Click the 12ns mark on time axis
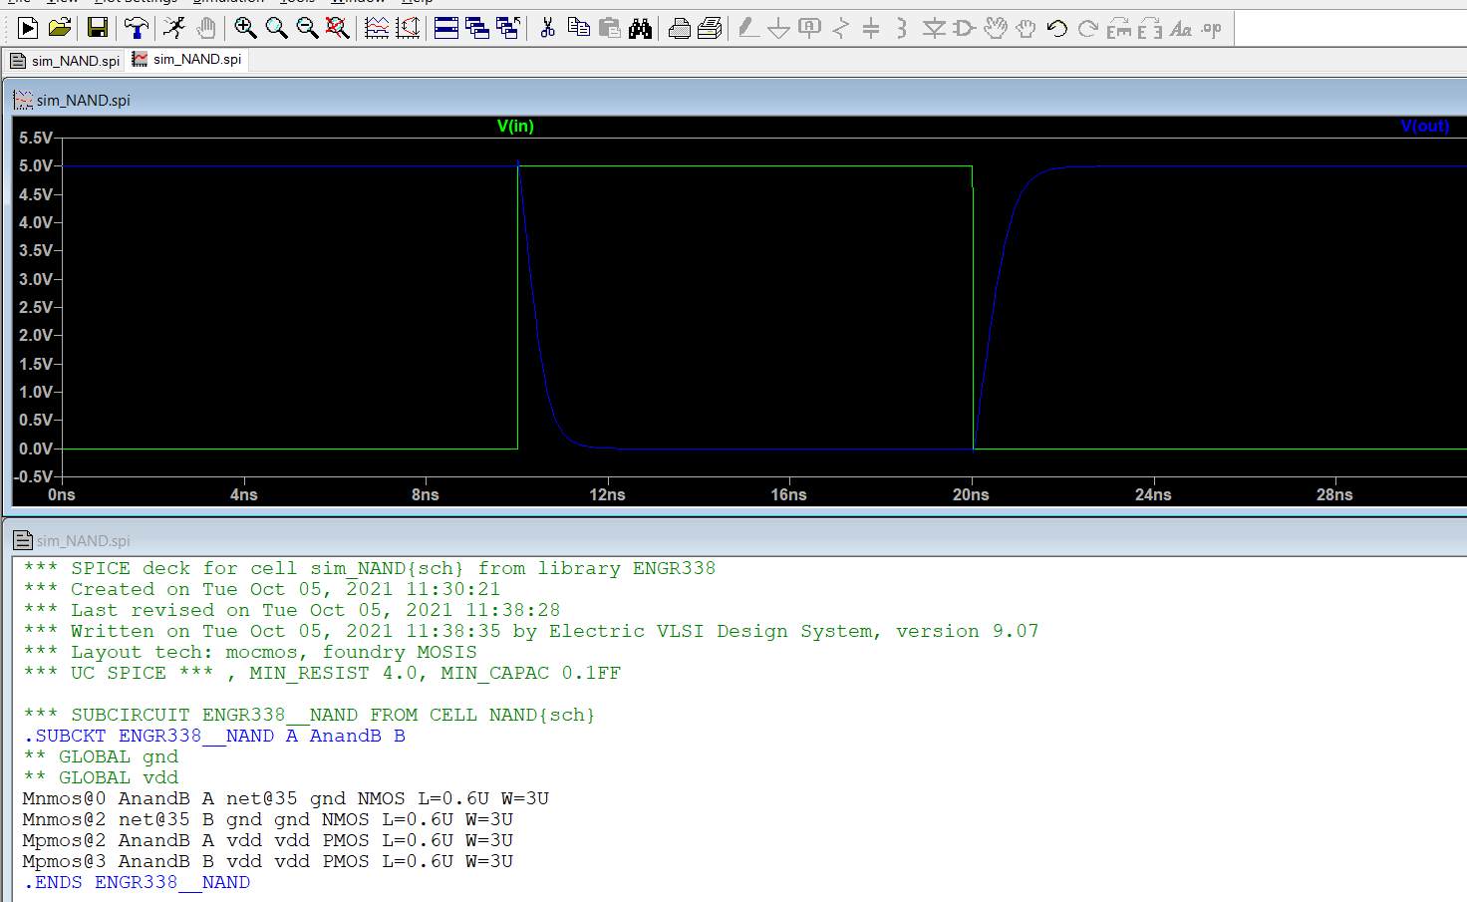This screenshot has height=902, width=1467. 607,494
